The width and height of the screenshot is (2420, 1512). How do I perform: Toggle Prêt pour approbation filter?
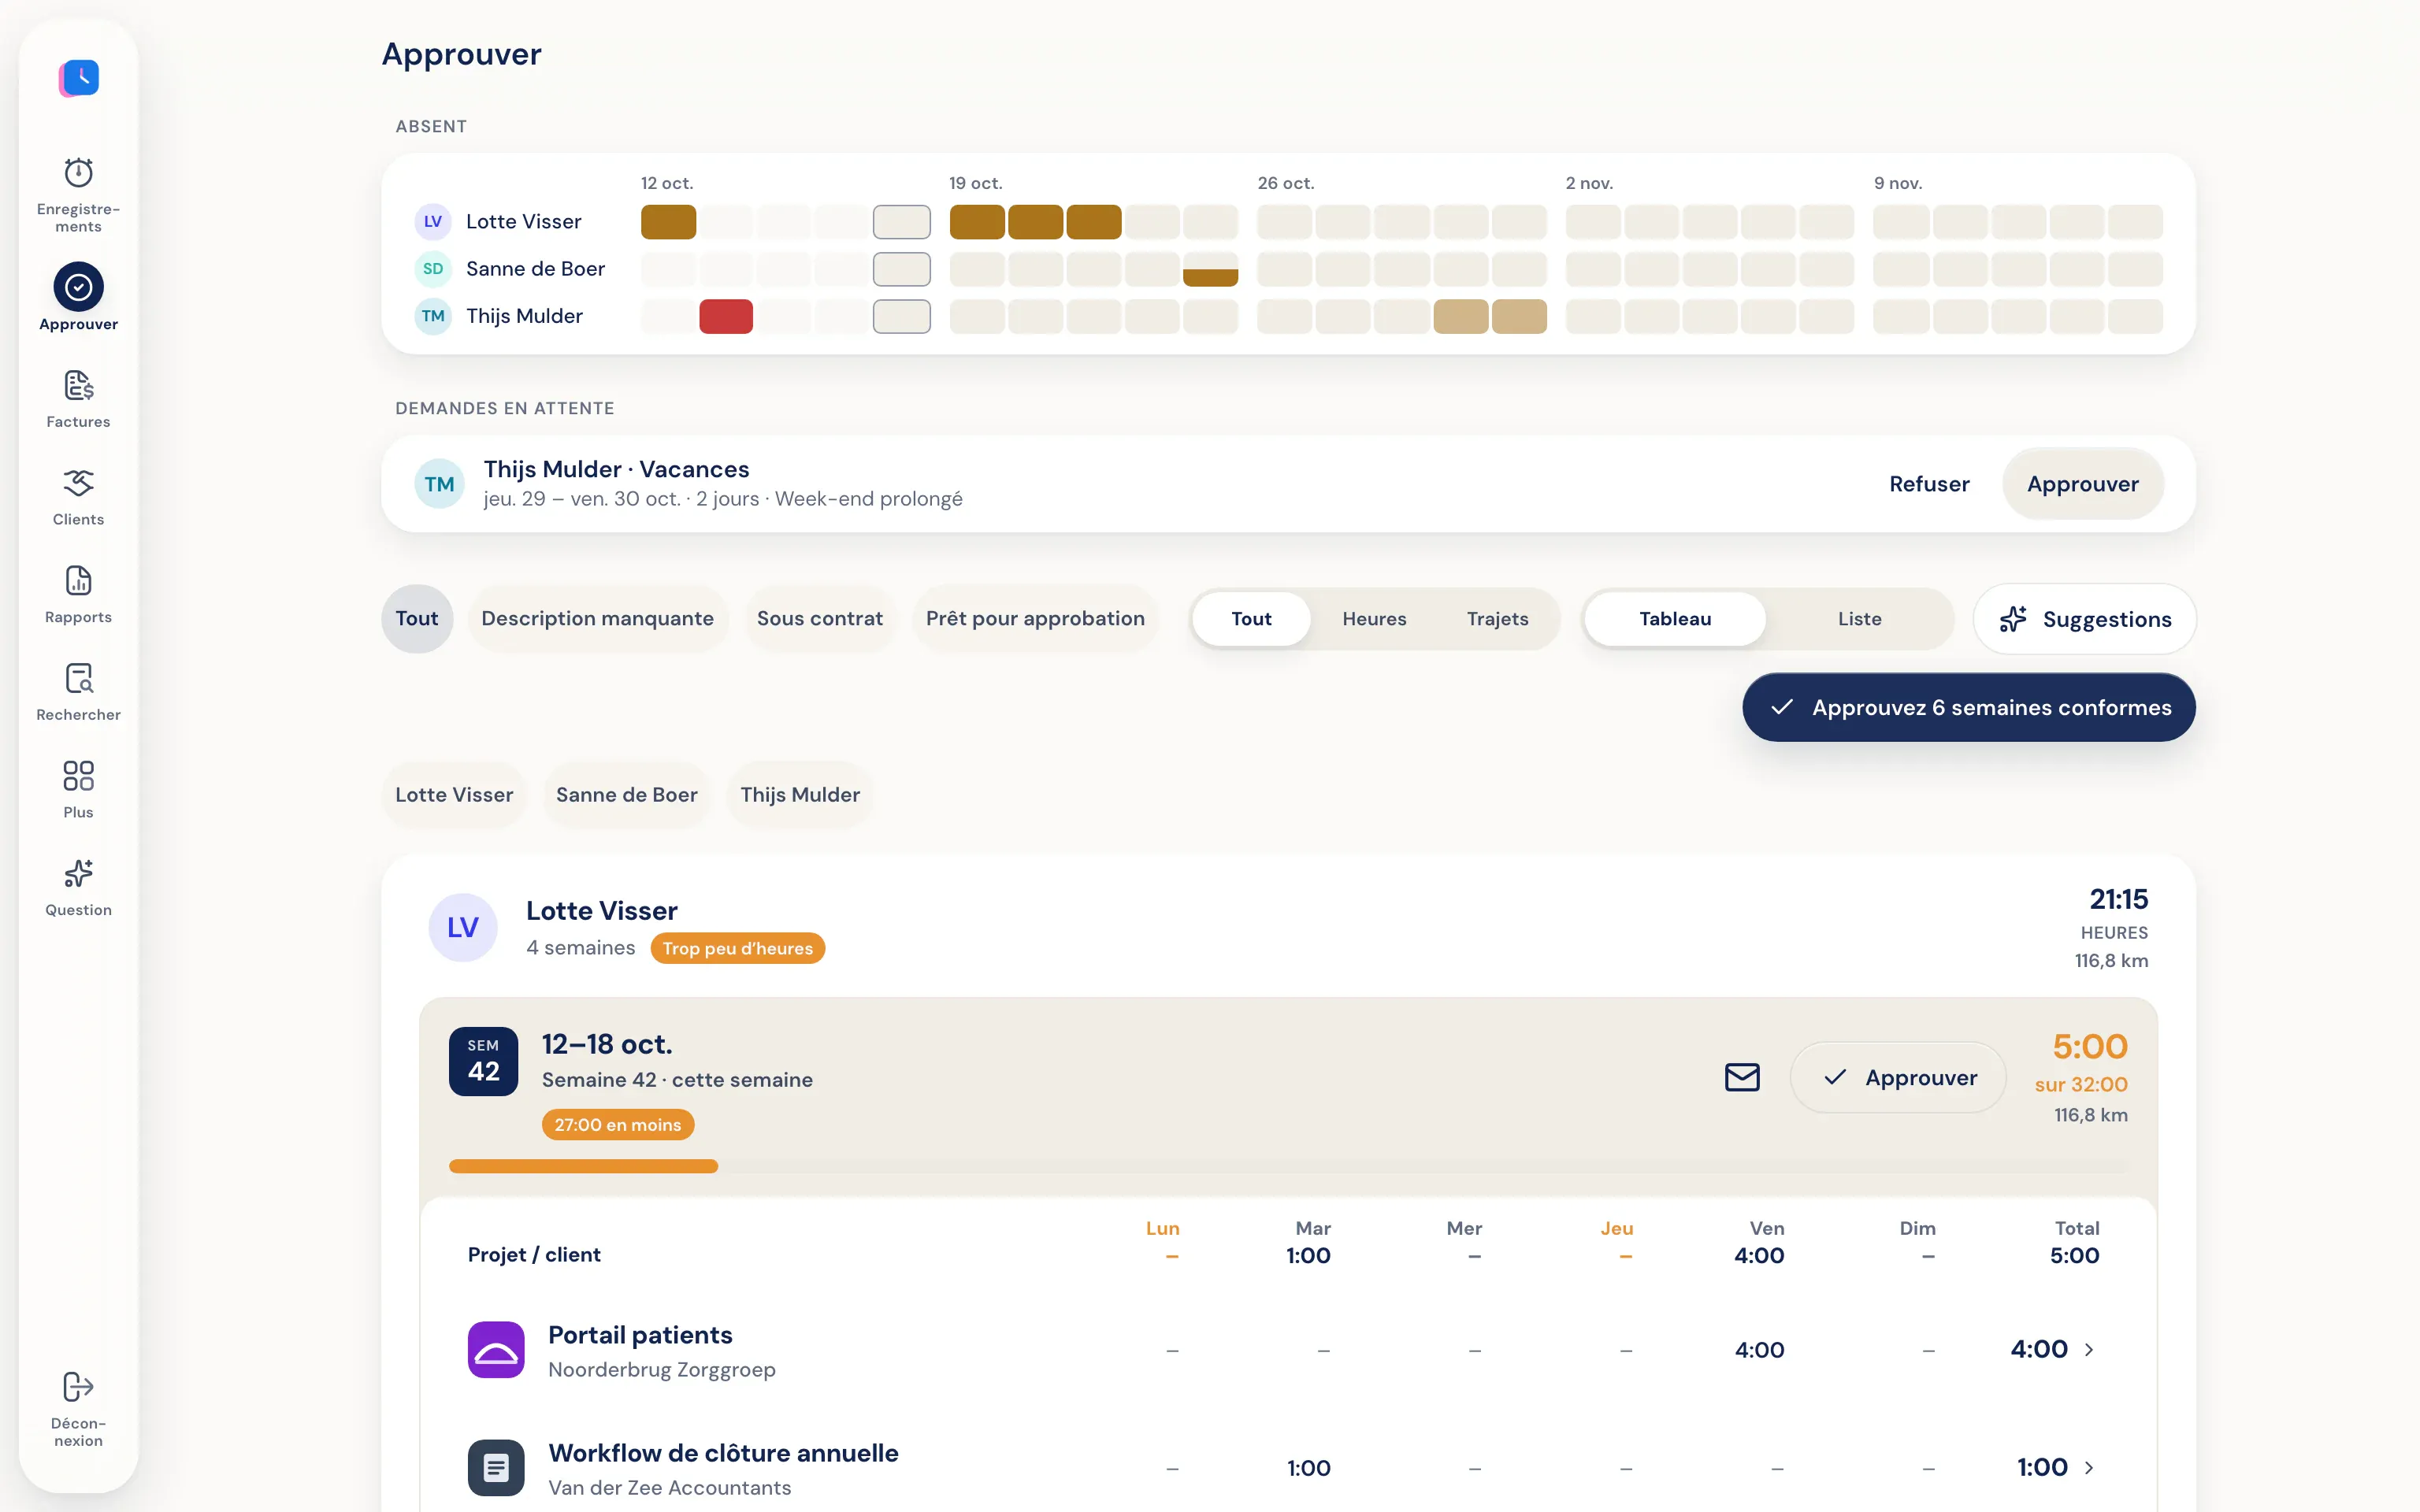tap(1035, 619)
